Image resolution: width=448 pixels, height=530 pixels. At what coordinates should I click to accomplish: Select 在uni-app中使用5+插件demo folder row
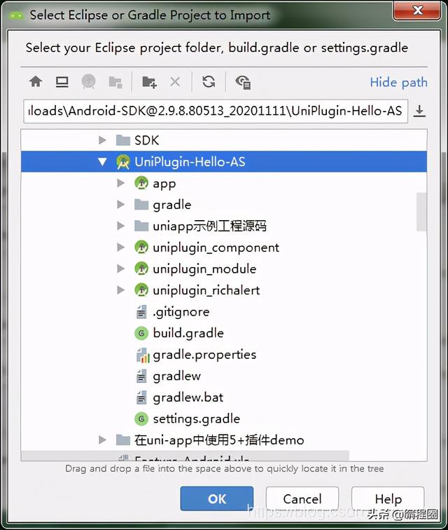224,440
